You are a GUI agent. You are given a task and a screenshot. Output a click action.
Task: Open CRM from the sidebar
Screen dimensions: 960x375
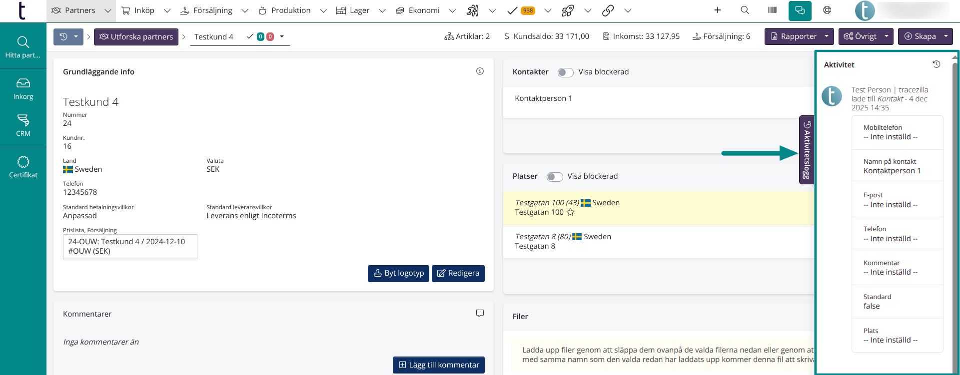(23, 125)
